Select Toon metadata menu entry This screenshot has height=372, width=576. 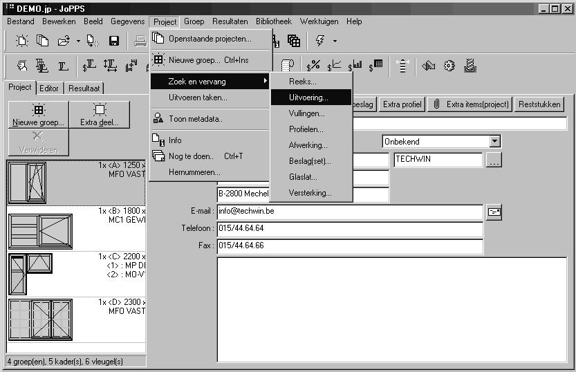click(210, 119)
